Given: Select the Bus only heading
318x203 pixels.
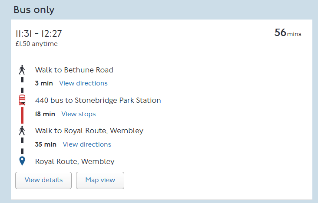Looking at the screenshot, I should pyautogui.click(x=34, y=10).
